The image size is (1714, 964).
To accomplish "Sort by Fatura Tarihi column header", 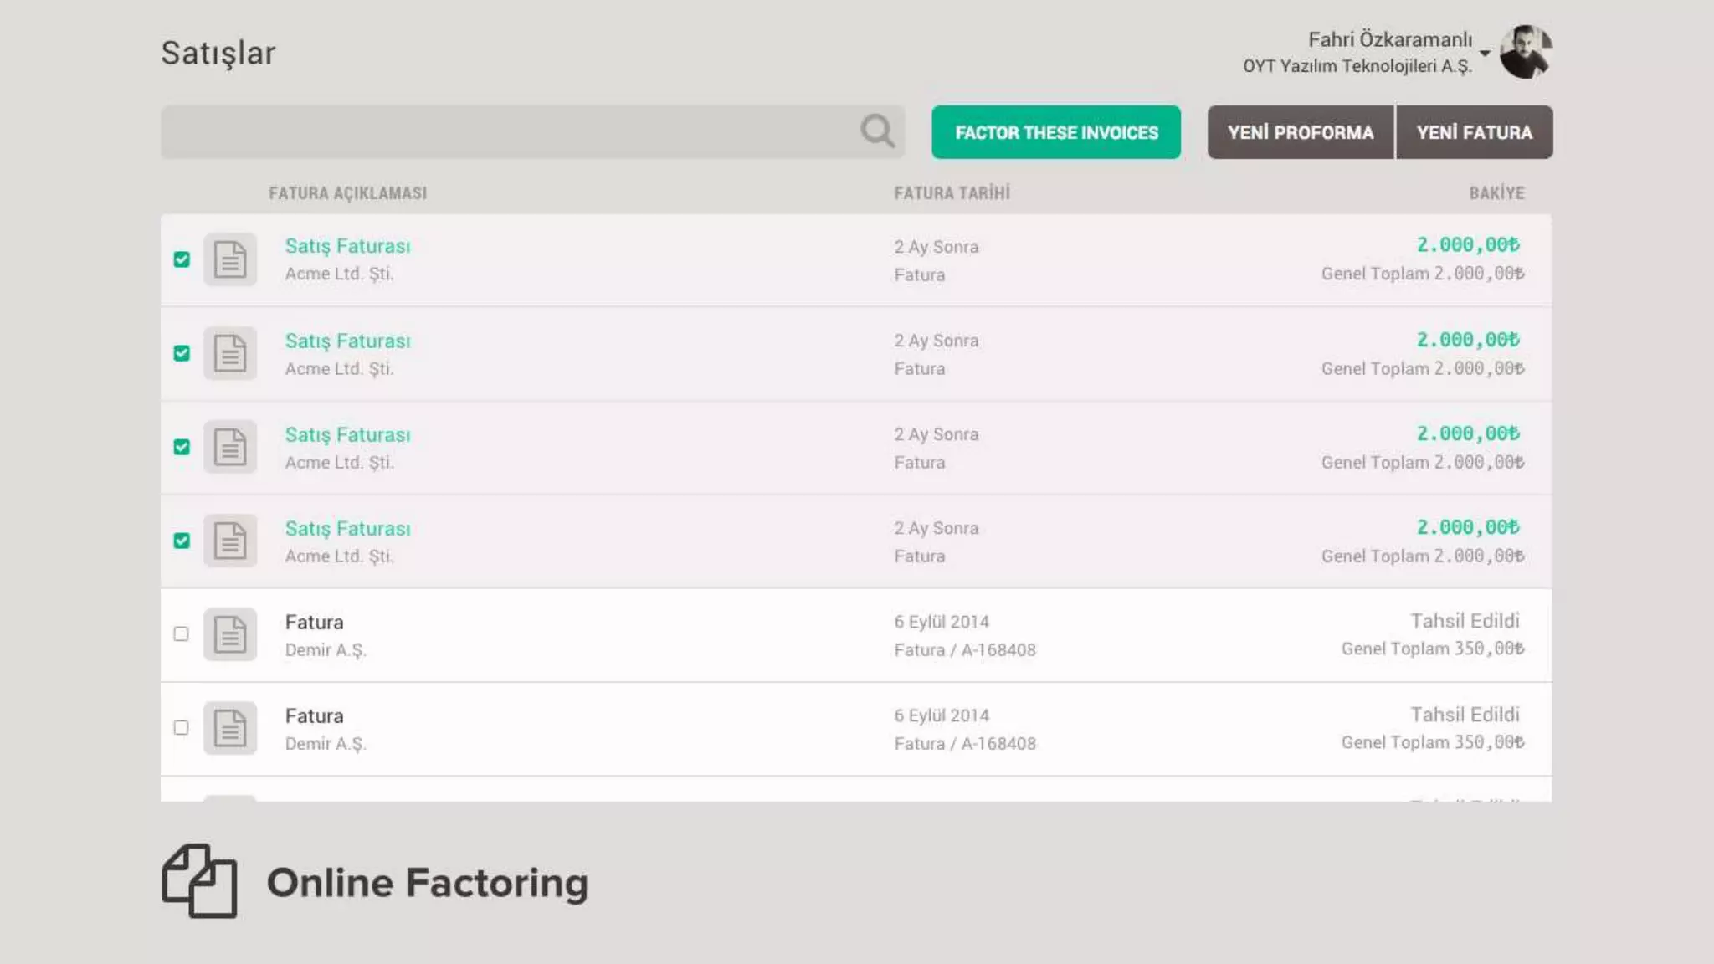I will [952, 193].
